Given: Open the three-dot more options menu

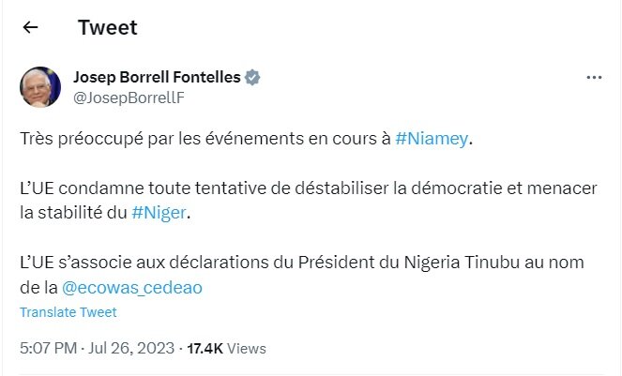Looking at the screenshot, I should pyautogui.click(x=593, y=78).
